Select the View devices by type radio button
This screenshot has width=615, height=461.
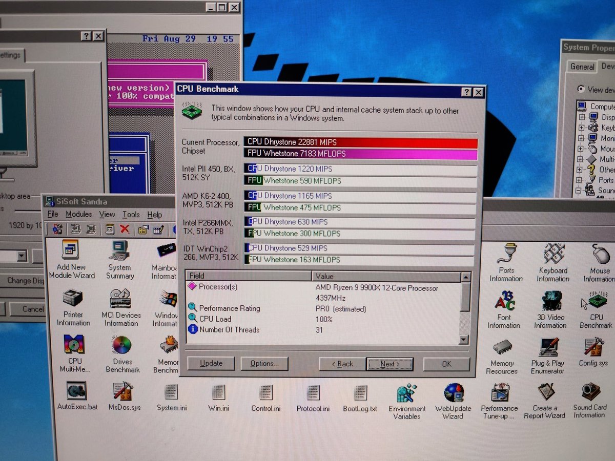pyautogui.click(x=581, y=89)
